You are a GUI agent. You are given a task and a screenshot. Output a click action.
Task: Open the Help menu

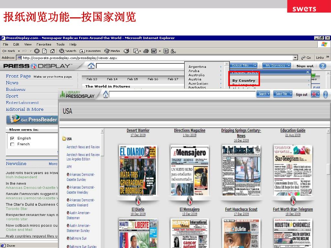(73, 44)
